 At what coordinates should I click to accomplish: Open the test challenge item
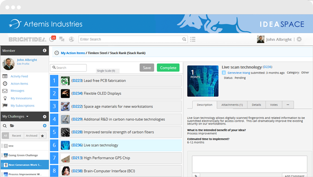pos(25,146)
